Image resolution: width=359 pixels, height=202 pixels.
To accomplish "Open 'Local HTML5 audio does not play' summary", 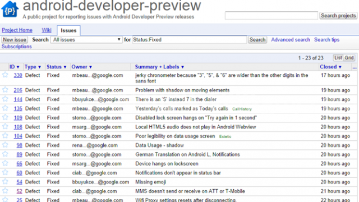I will [x=196, y=127].
